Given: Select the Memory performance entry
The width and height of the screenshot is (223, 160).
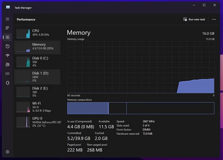Looking at the screenshot, I should click(37, 47).
